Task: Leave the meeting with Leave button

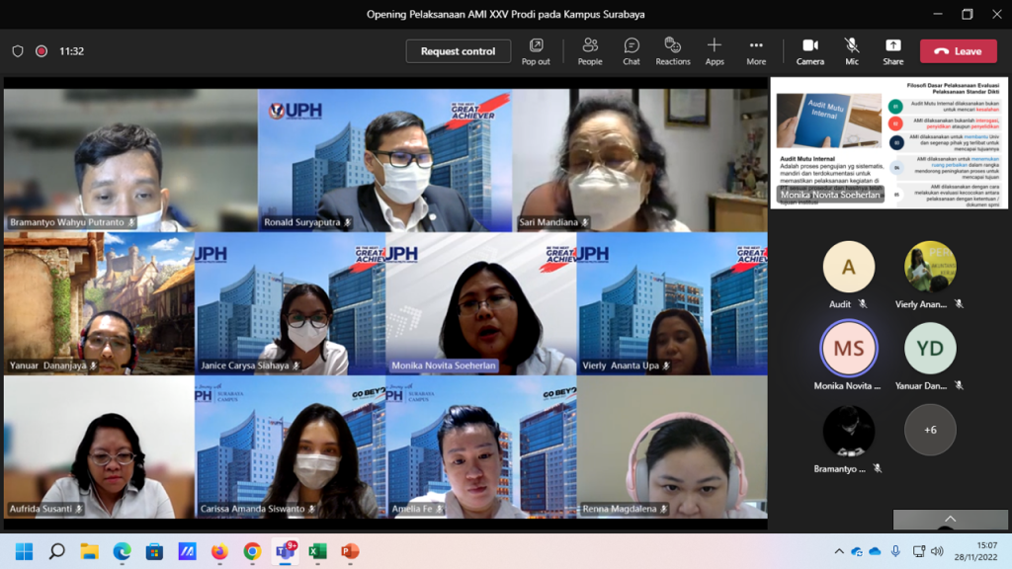Action: [x=958, y=51]
